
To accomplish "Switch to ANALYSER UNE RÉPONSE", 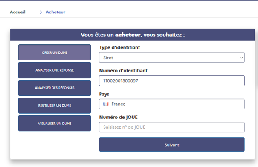I will (x=55, y=70).
